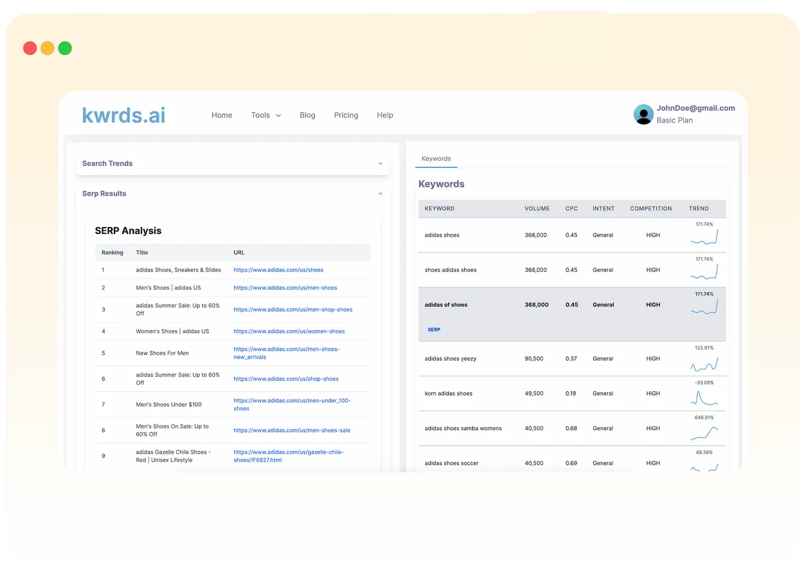Open the user profile avatar icon
This screenshot has height=575, width=806.
click(643, 114)
